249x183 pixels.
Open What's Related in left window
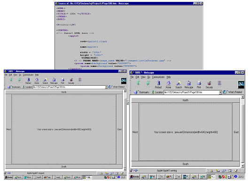pyautogui.click(x=117, y=87)
